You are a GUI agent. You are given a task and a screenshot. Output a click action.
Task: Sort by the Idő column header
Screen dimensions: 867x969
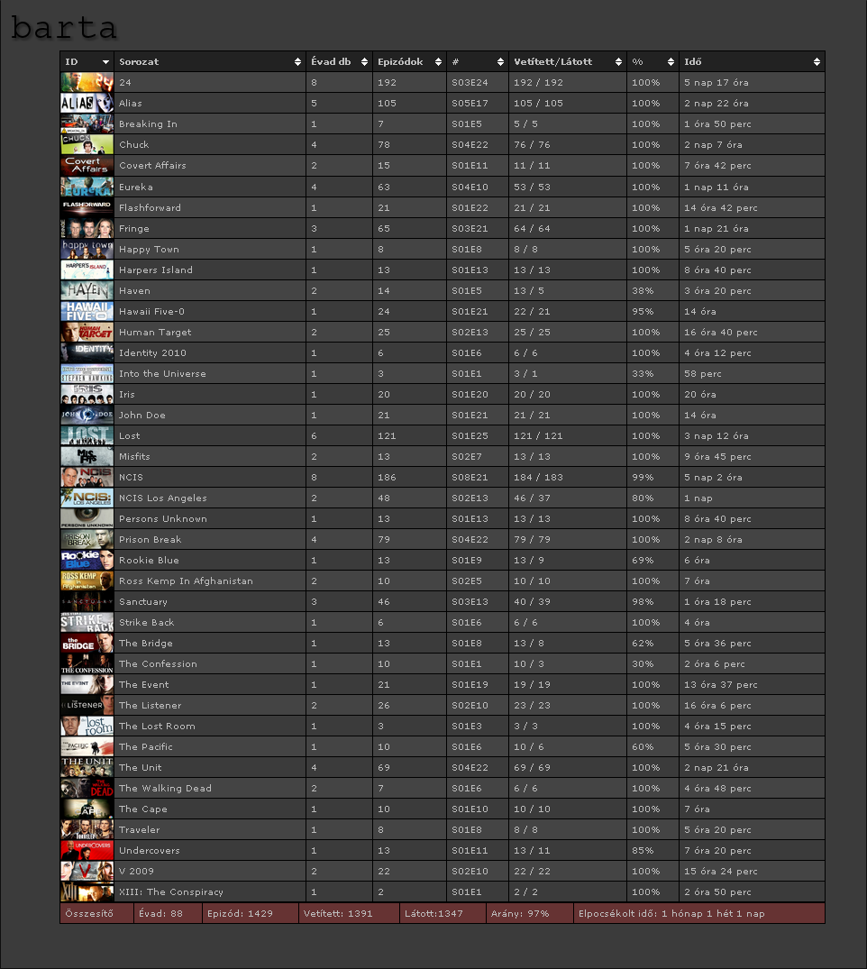(752, 62)
